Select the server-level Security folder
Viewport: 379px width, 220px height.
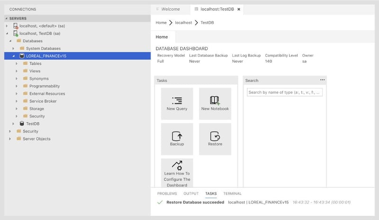30,131
